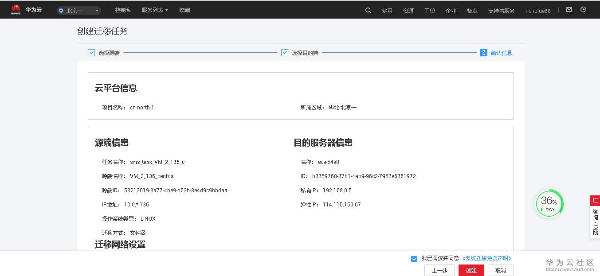600x276 pixels.
Task: Click the 取消 cancel button
Action: pos(501,270)
